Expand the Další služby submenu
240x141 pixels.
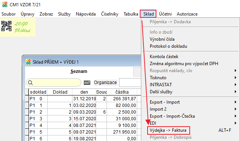click(x=190, y=92)
